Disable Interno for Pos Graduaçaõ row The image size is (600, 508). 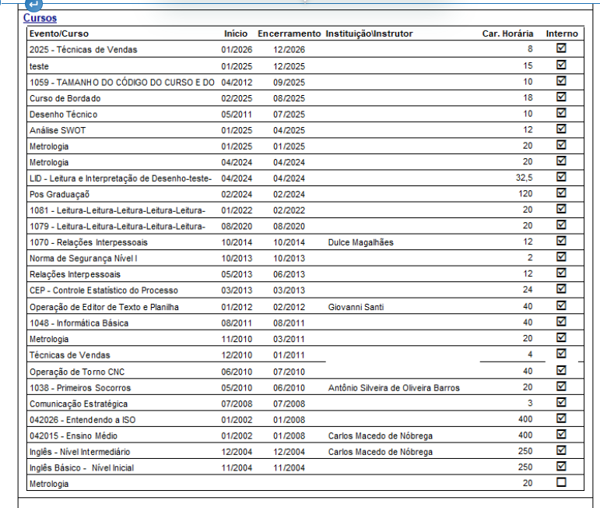(561, 194)
